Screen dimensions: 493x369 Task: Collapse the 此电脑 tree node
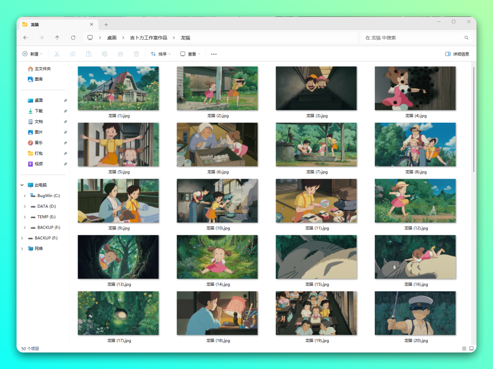[x=22, y=185]
